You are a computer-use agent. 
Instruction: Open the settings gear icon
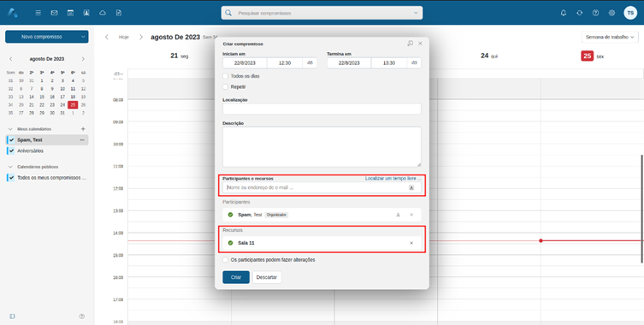[x=612, y=13]
